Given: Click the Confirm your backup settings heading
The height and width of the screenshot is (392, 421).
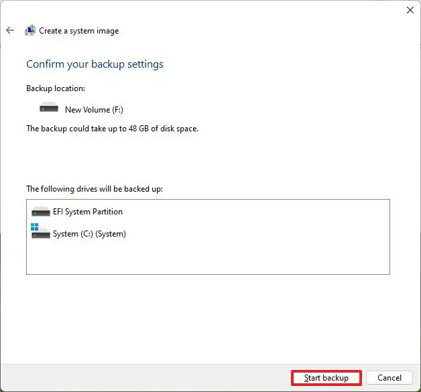Looking at the screenshot, I should coord(95,64).
